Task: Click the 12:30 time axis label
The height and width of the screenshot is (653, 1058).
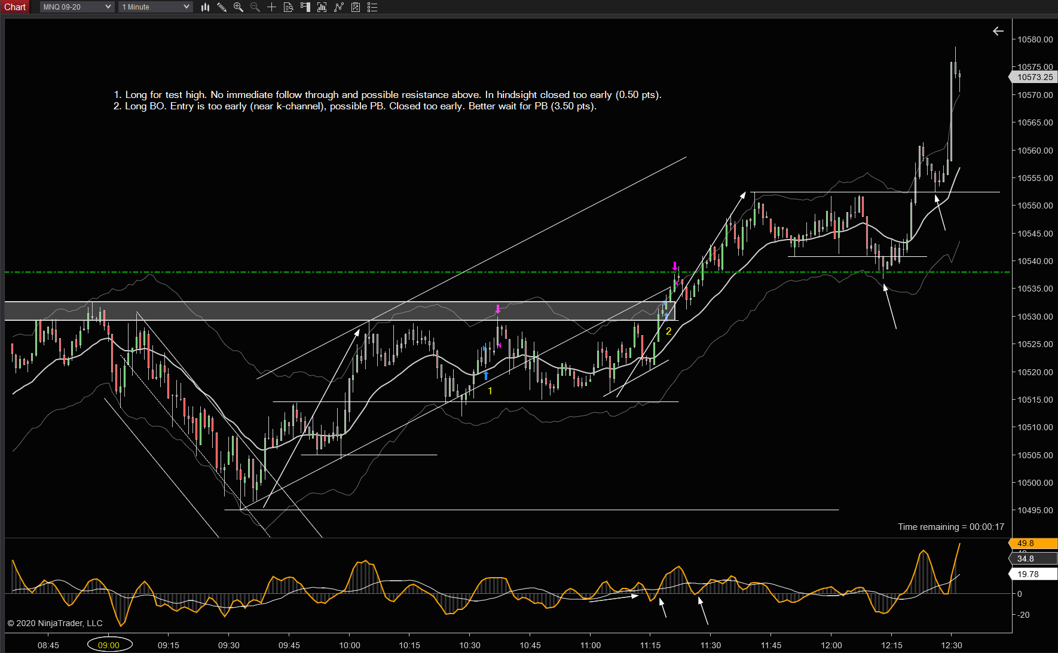Action: click(x=952, y=645)
